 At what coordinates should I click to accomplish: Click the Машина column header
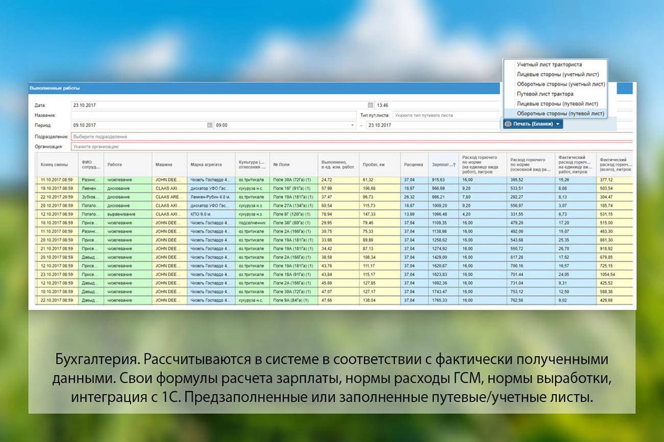[x=164, y=165]
